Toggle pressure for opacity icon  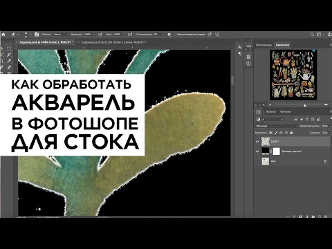(100, 35)
